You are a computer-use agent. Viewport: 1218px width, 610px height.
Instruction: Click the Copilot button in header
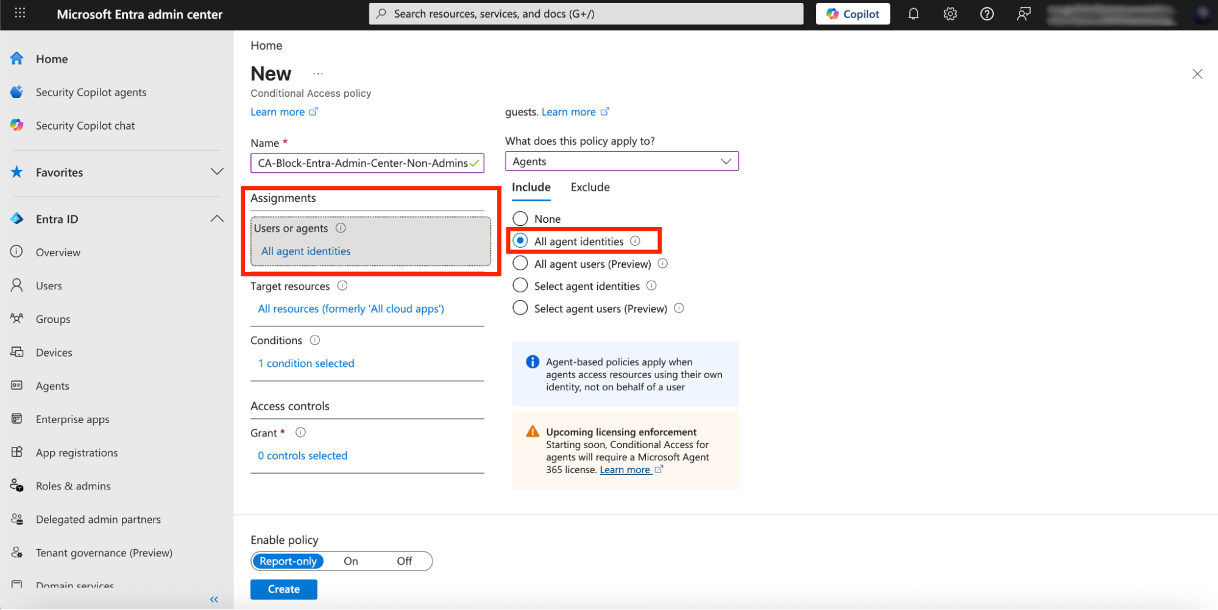coord(852,14)
